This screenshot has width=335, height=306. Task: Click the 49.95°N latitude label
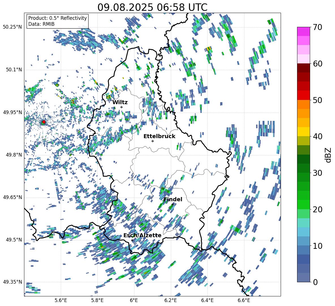[x=12, y=112]
